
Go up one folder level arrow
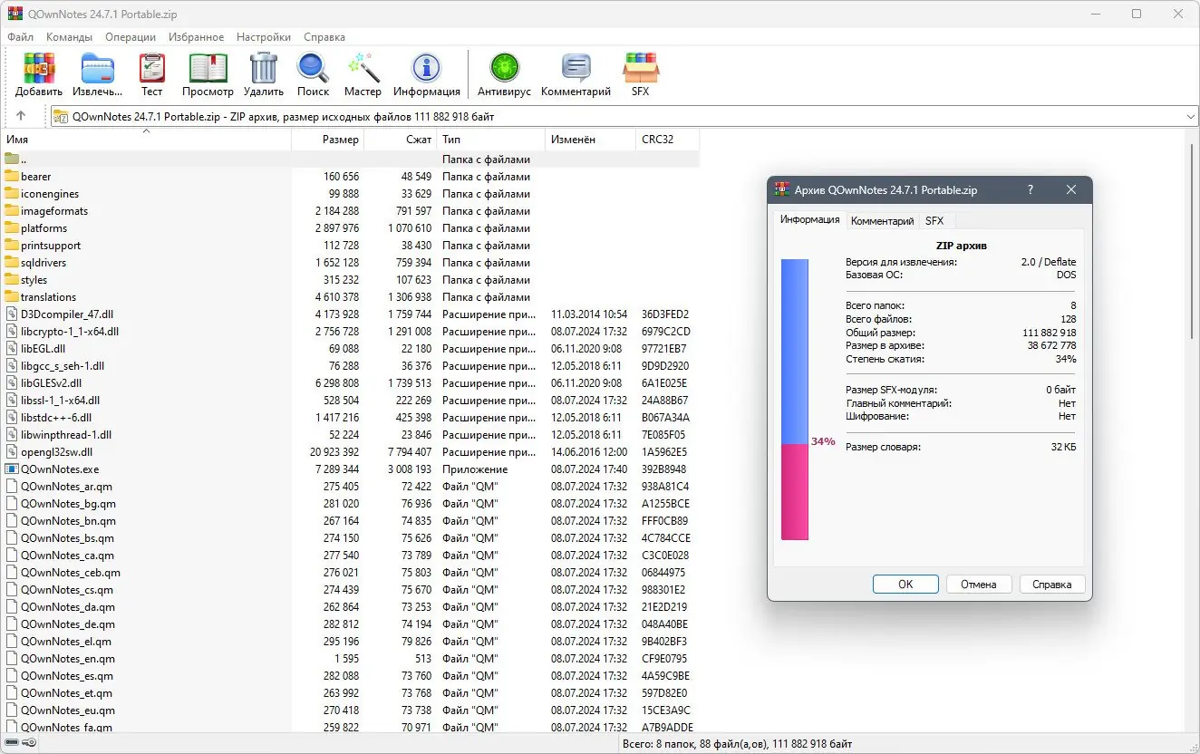click(x=21, y=116)
